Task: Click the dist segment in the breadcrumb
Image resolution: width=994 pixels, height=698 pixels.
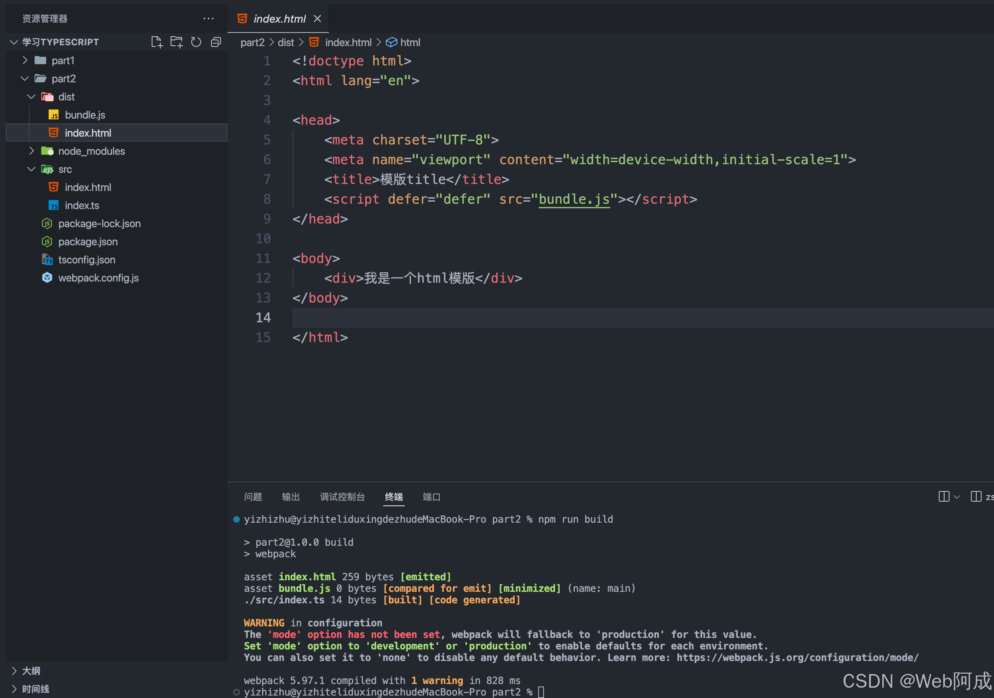Action: 285,42
